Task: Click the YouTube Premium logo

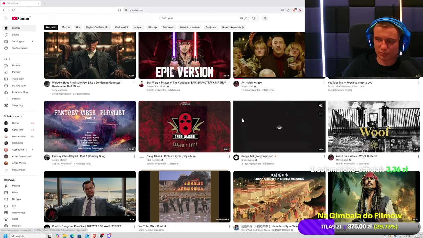Action: pyautogui.click(x=21, y=18)
